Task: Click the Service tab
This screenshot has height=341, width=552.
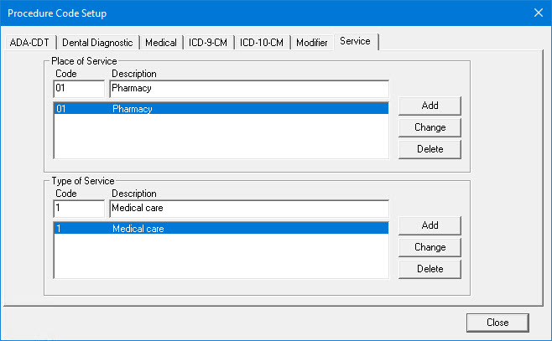Action: pos(356,42)
